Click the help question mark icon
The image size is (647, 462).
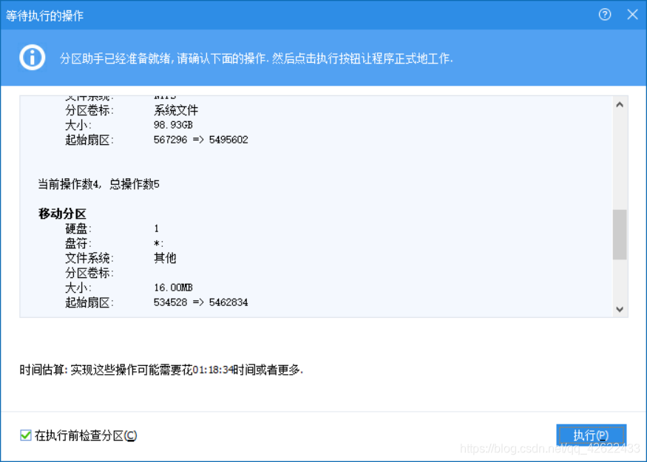[x=605, y=15]
